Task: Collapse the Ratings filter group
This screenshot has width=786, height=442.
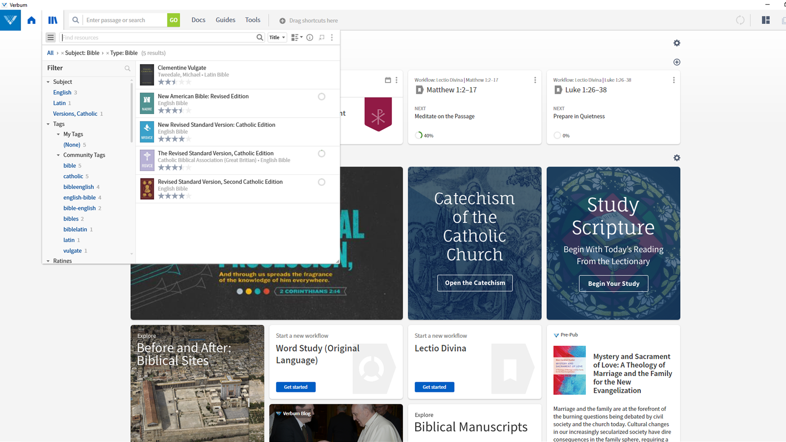Action: click(x=48, y=261)
